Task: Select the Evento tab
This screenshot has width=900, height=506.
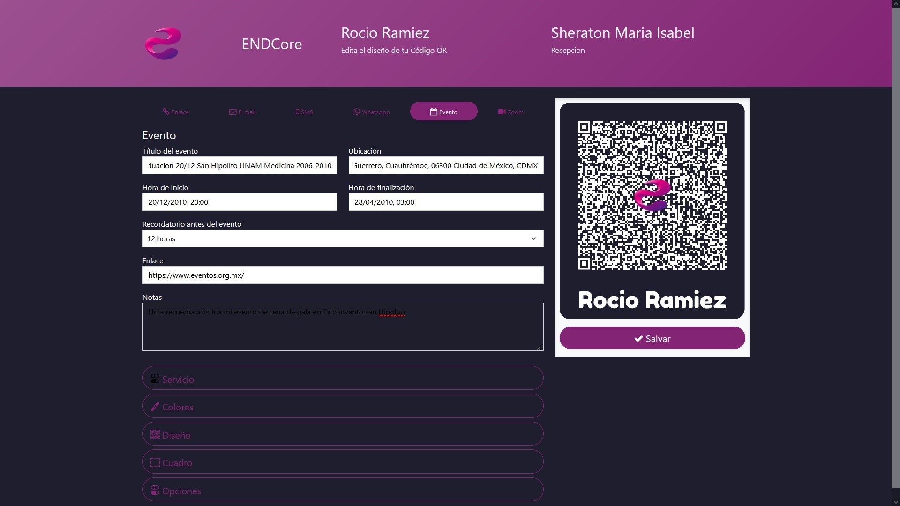Action: tap(443, 111)
